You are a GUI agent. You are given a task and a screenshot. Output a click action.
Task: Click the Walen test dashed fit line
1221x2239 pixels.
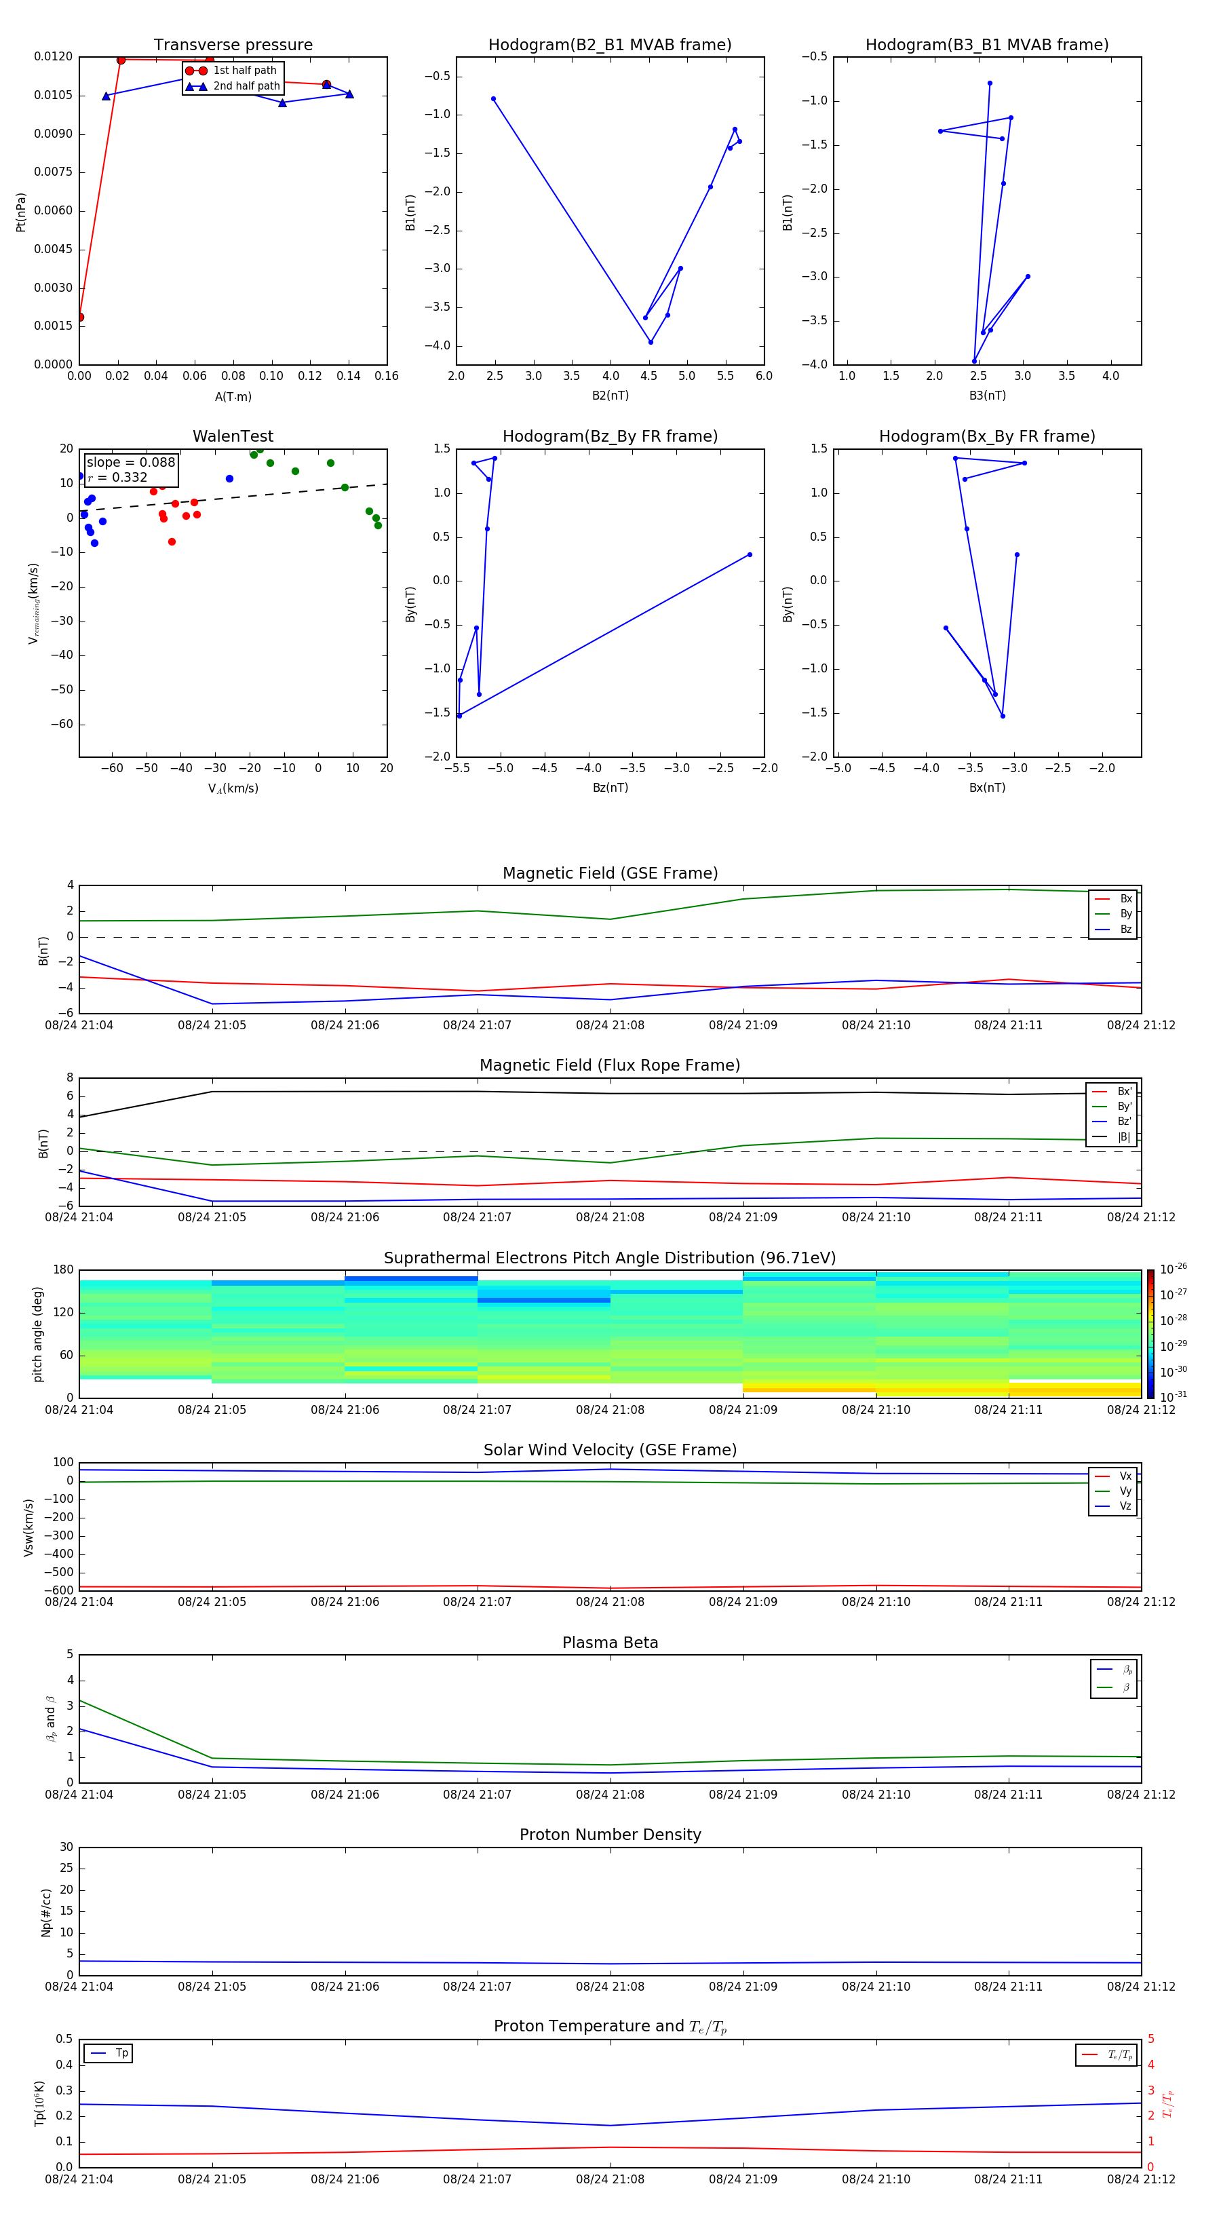[233, 498]
